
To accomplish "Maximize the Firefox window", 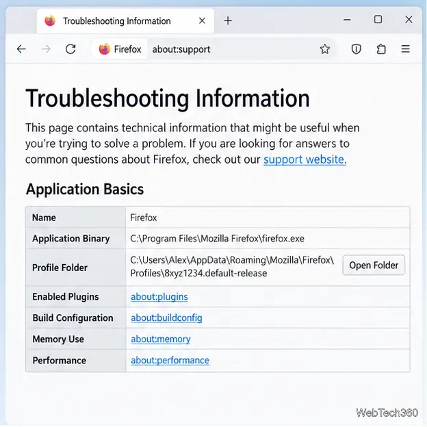I will tap(378, 19).
